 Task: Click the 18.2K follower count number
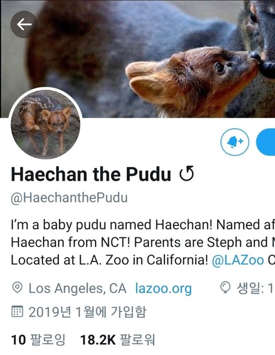[x=98, y=340]
